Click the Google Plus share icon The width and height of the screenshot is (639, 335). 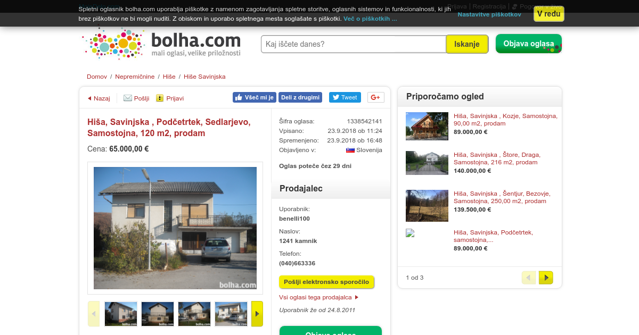[x=376, y=97]
